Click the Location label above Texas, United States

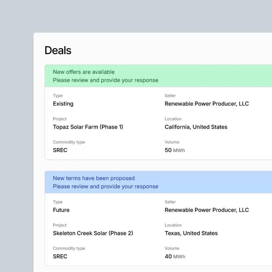point(173,225)
